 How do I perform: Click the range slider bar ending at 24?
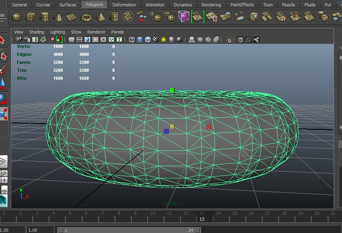click(128, 230)
